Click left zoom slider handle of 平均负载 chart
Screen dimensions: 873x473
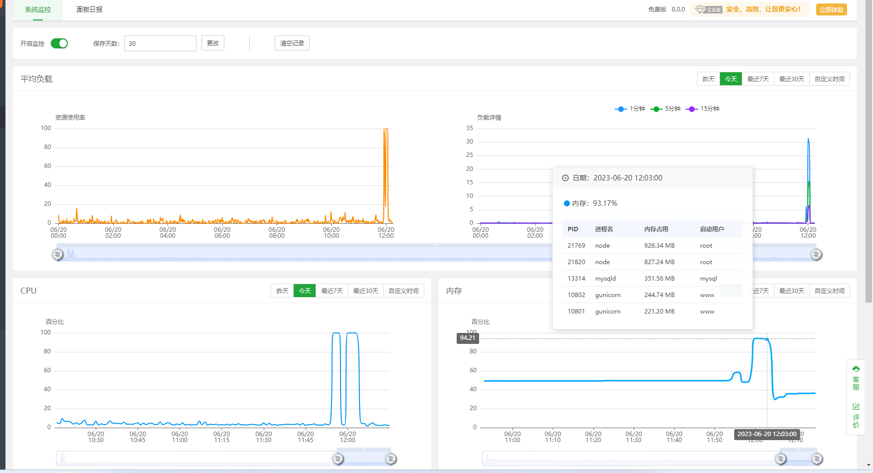click(x=58, y=255)
